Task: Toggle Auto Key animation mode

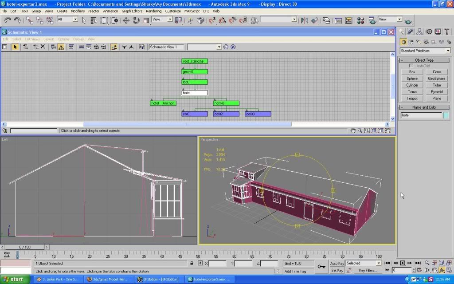Action: point(337,263)
